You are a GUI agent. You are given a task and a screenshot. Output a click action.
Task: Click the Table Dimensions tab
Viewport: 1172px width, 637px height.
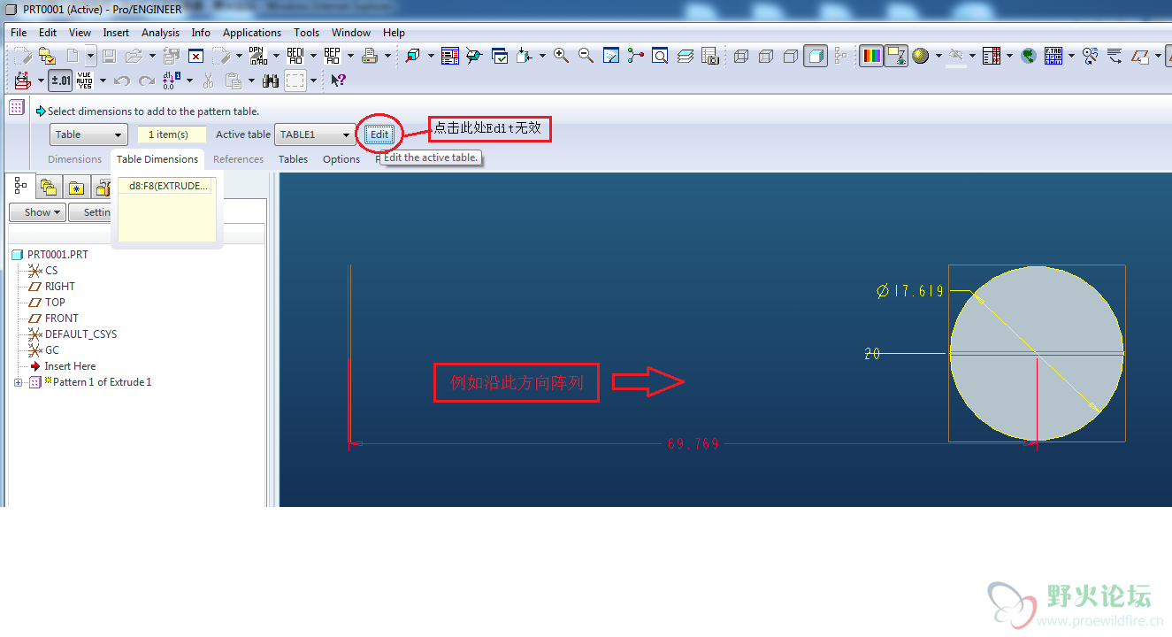tap(157, 159)
